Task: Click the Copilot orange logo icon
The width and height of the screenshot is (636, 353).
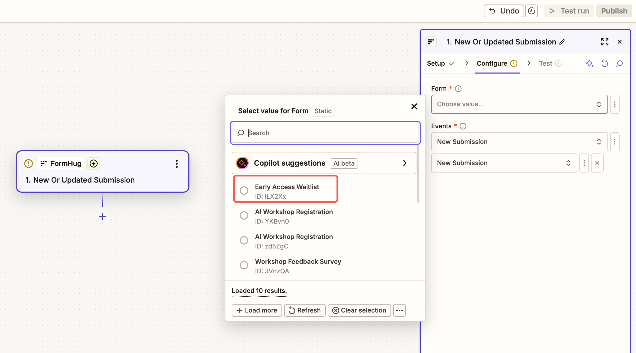Action: (x=242, y=163)
